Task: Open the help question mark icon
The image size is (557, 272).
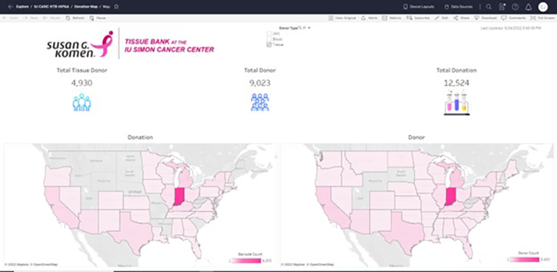Action: (x=515, y=7)
